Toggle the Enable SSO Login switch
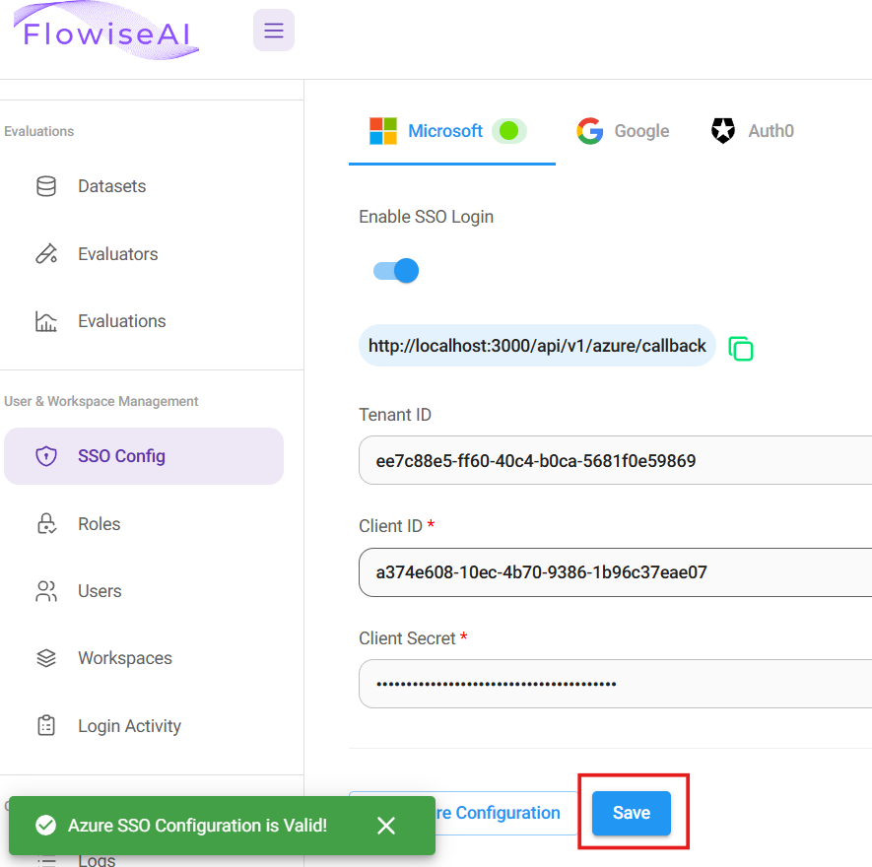The height and width of the screenshot is (867, 872). point(396,271)
